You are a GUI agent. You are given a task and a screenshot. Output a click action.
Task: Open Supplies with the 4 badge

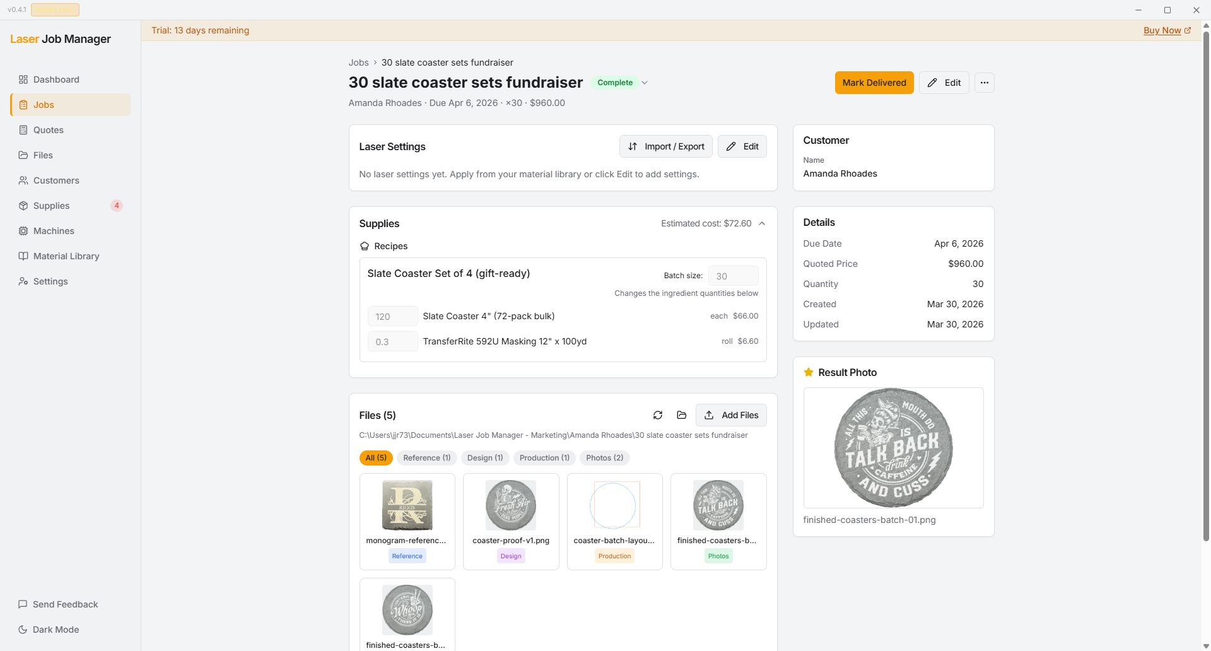click(x=52, y=206)
